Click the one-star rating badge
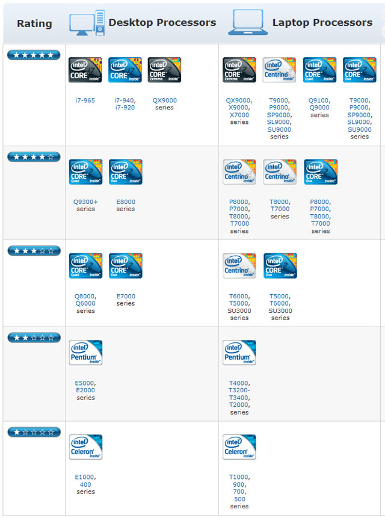385x518 pixels. [x=34, y=432]
